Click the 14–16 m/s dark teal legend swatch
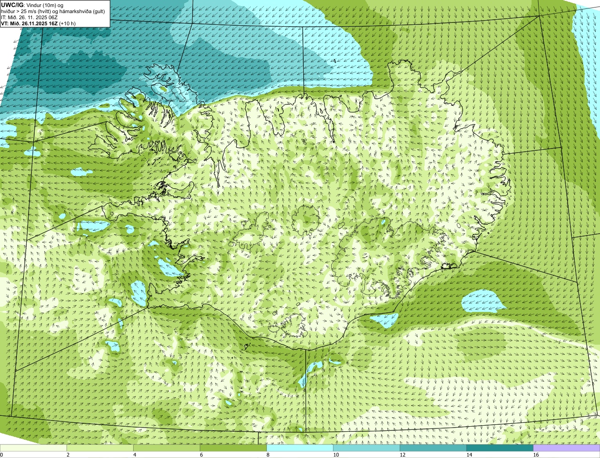Screen dimensions: 600x458 [x=500, y=448]
